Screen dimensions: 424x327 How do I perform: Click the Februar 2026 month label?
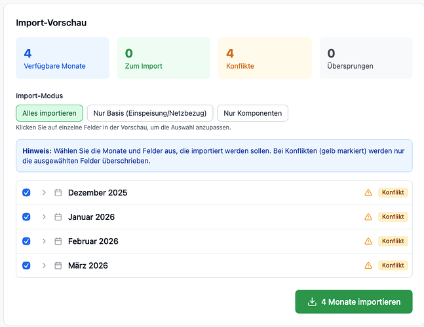click(93, 241)
